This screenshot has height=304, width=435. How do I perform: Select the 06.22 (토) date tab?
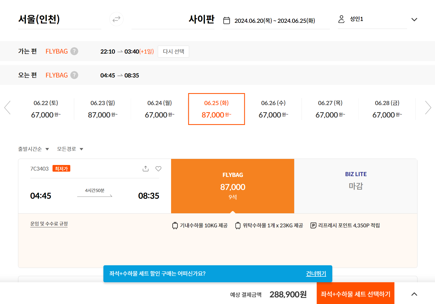(45, 109)
